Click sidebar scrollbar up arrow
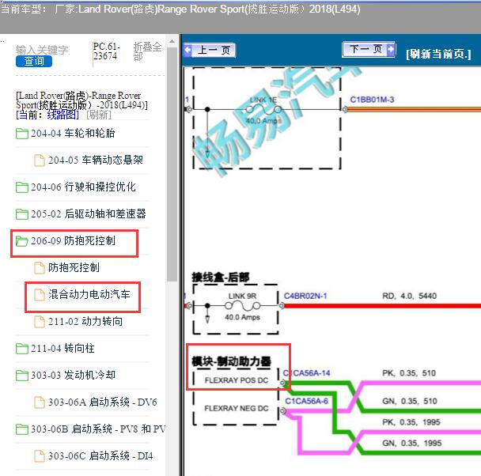Image resolution: width=481 pixels, height=476 pixels. (172, 41)
